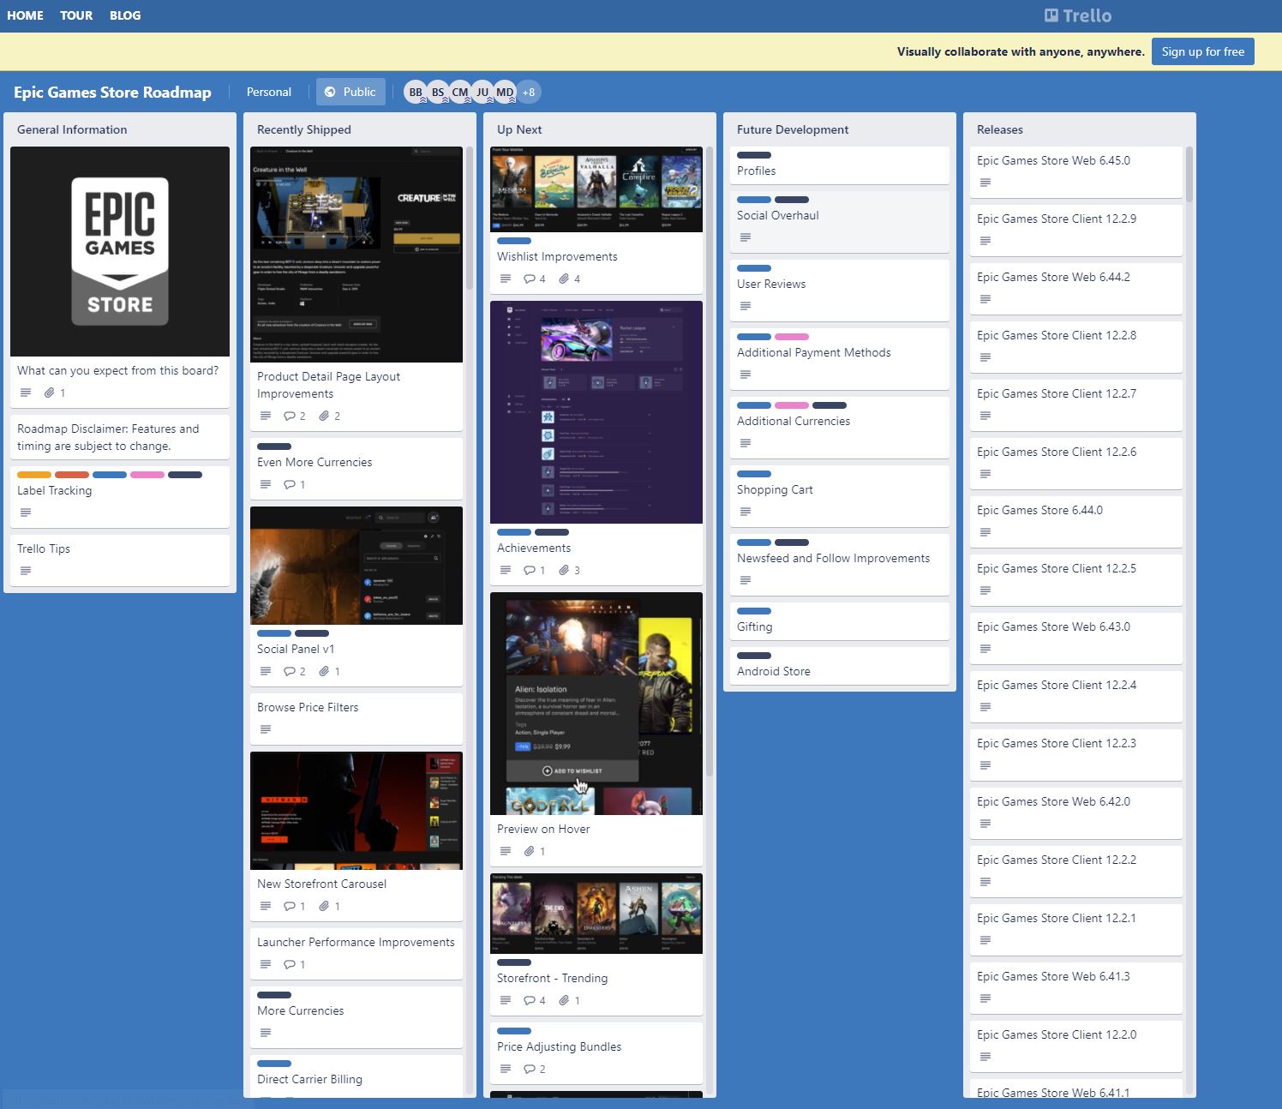Click the Future Development list header
Viewport: 1282px width, 1109px height.
[x=793, y=129]
